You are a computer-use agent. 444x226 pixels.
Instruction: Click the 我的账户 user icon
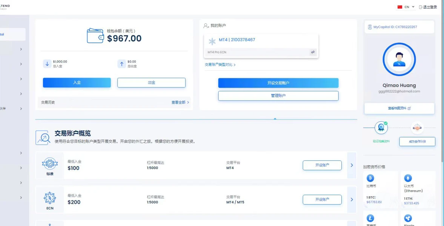click(206, 26)
